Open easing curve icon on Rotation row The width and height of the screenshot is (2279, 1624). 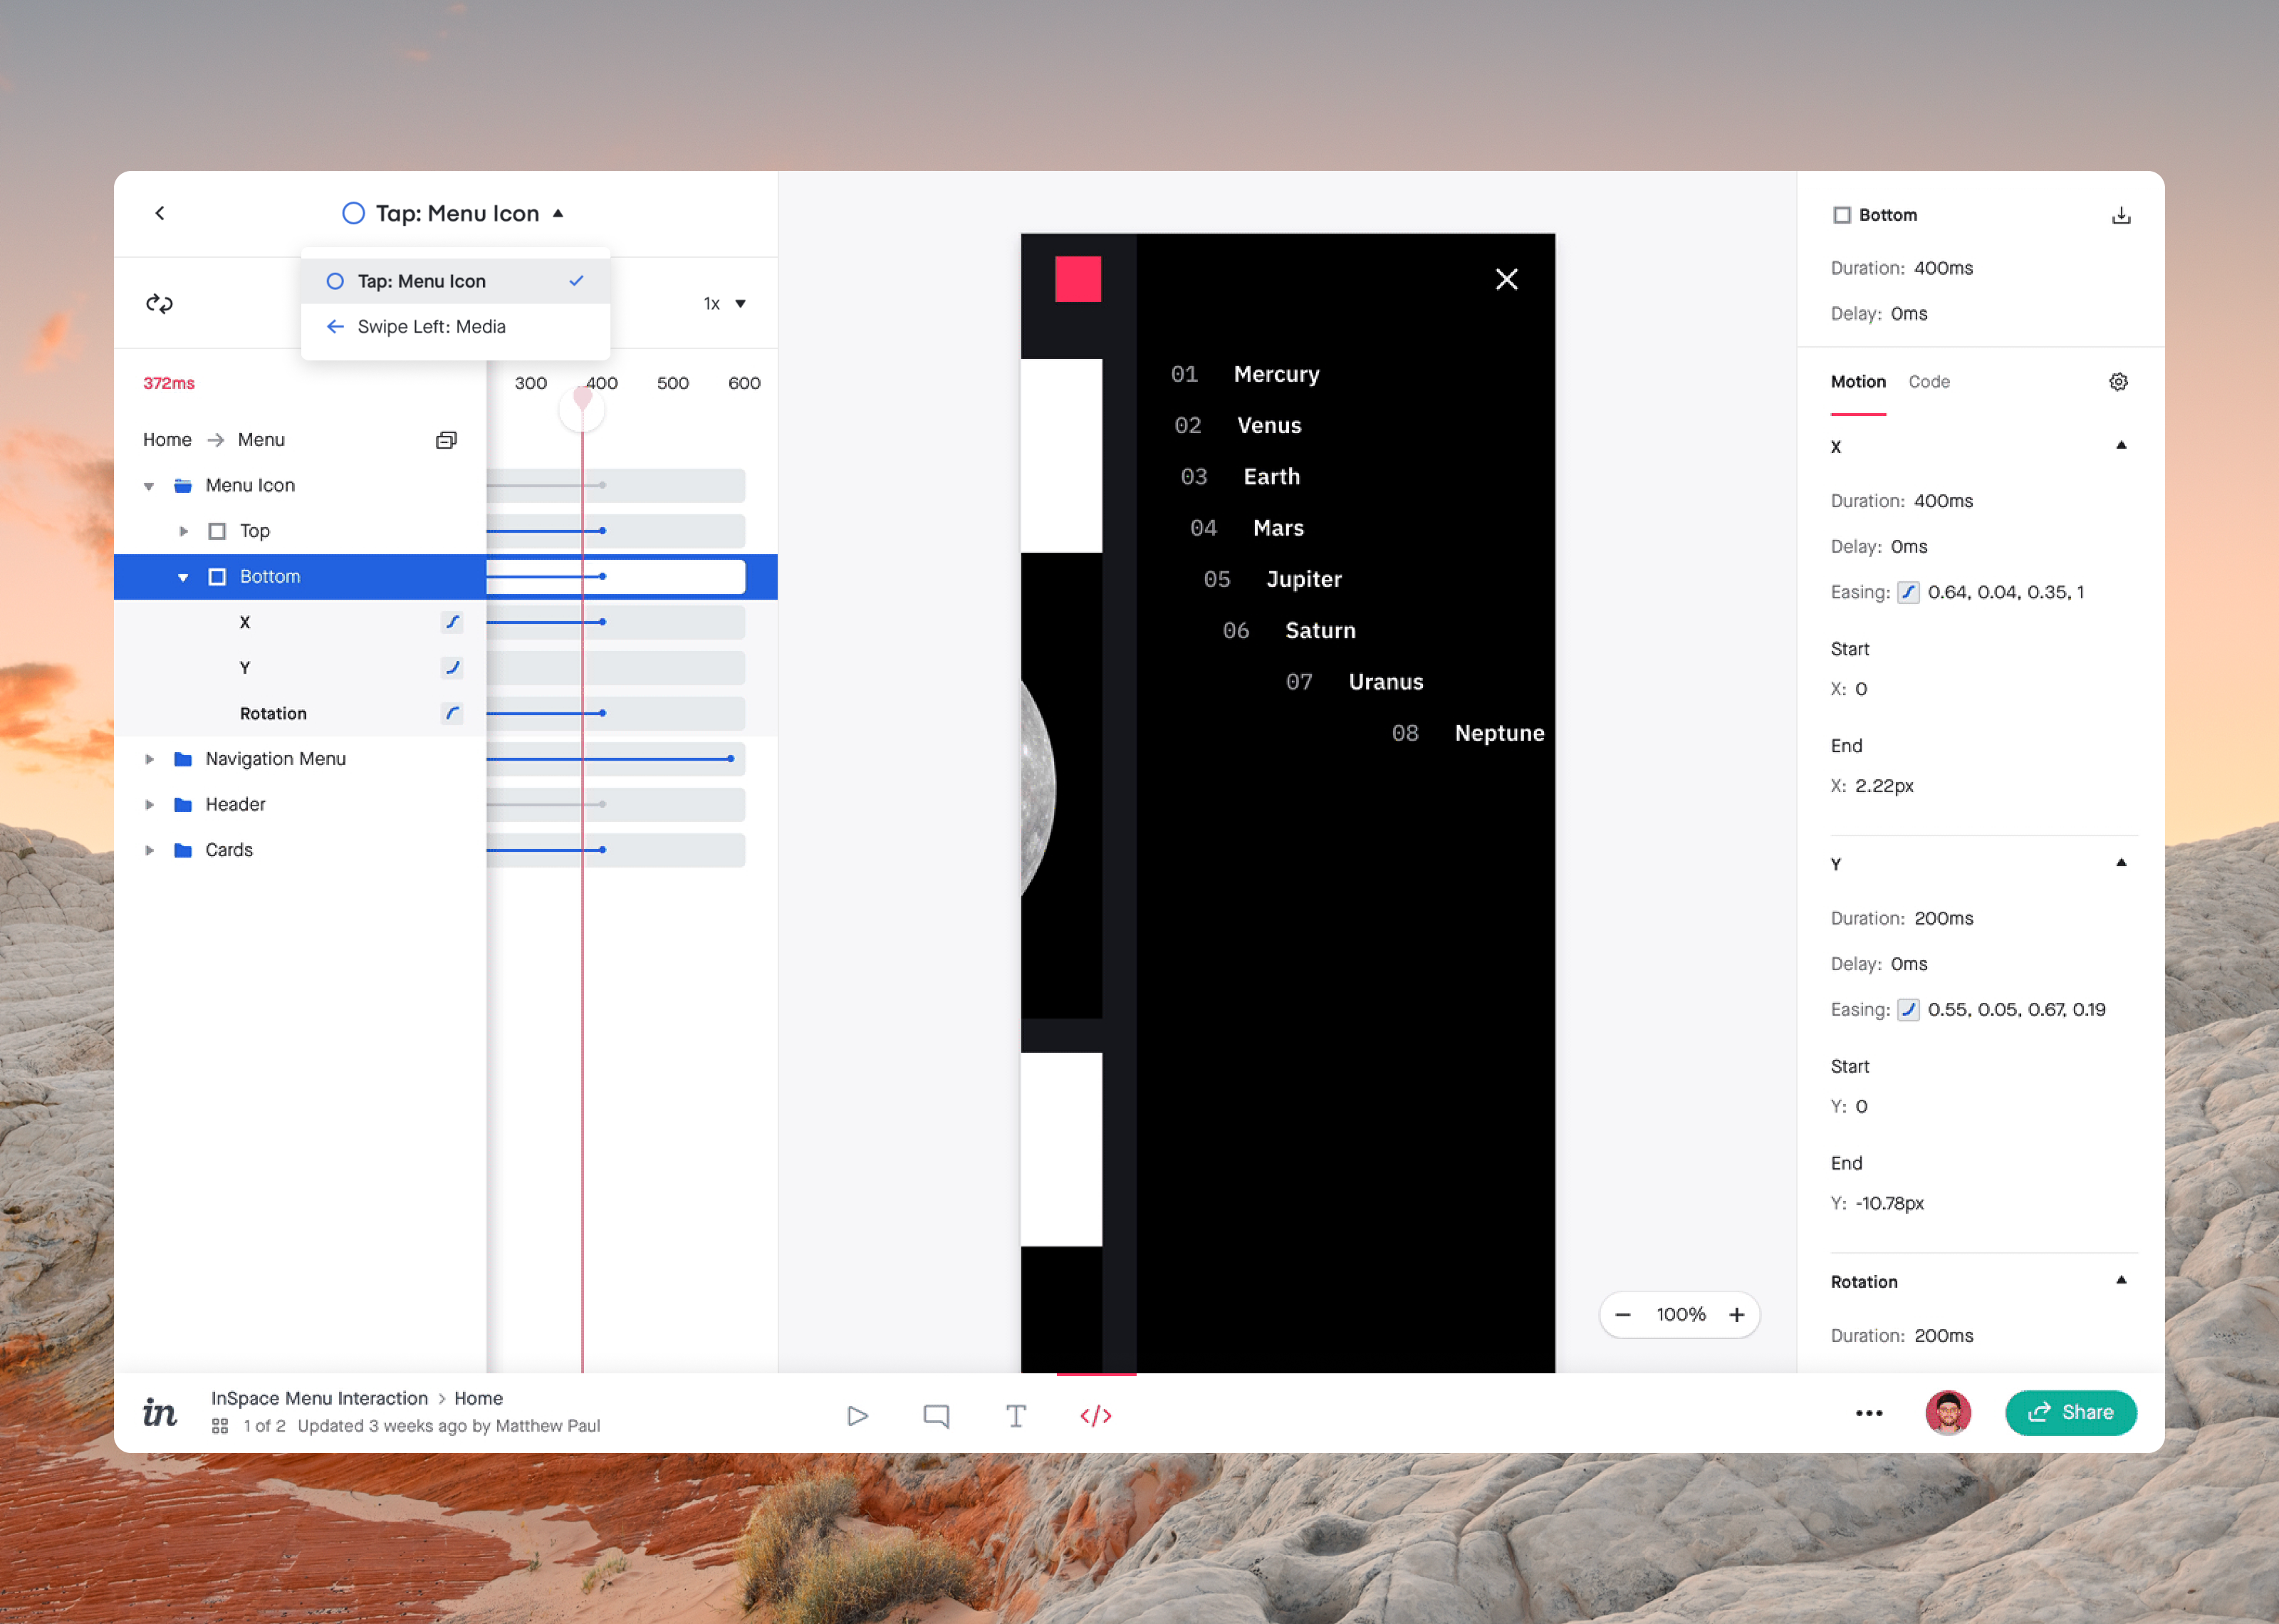pos(452,713)
